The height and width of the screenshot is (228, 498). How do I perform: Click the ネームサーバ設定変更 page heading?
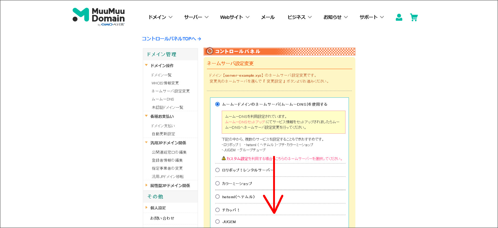230,63
